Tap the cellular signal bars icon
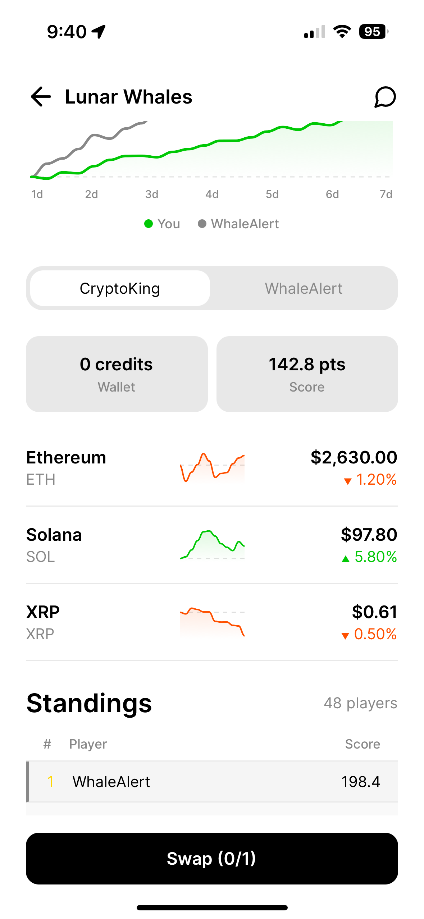Viewport: 424px width, 919px height. [314, 32]
